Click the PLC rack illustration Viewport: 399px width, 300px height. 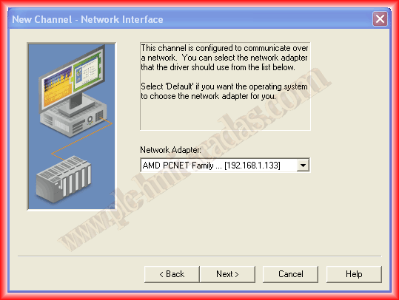[64, 180]
